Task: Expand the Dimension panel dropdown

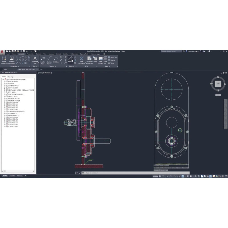Action: 15,66
